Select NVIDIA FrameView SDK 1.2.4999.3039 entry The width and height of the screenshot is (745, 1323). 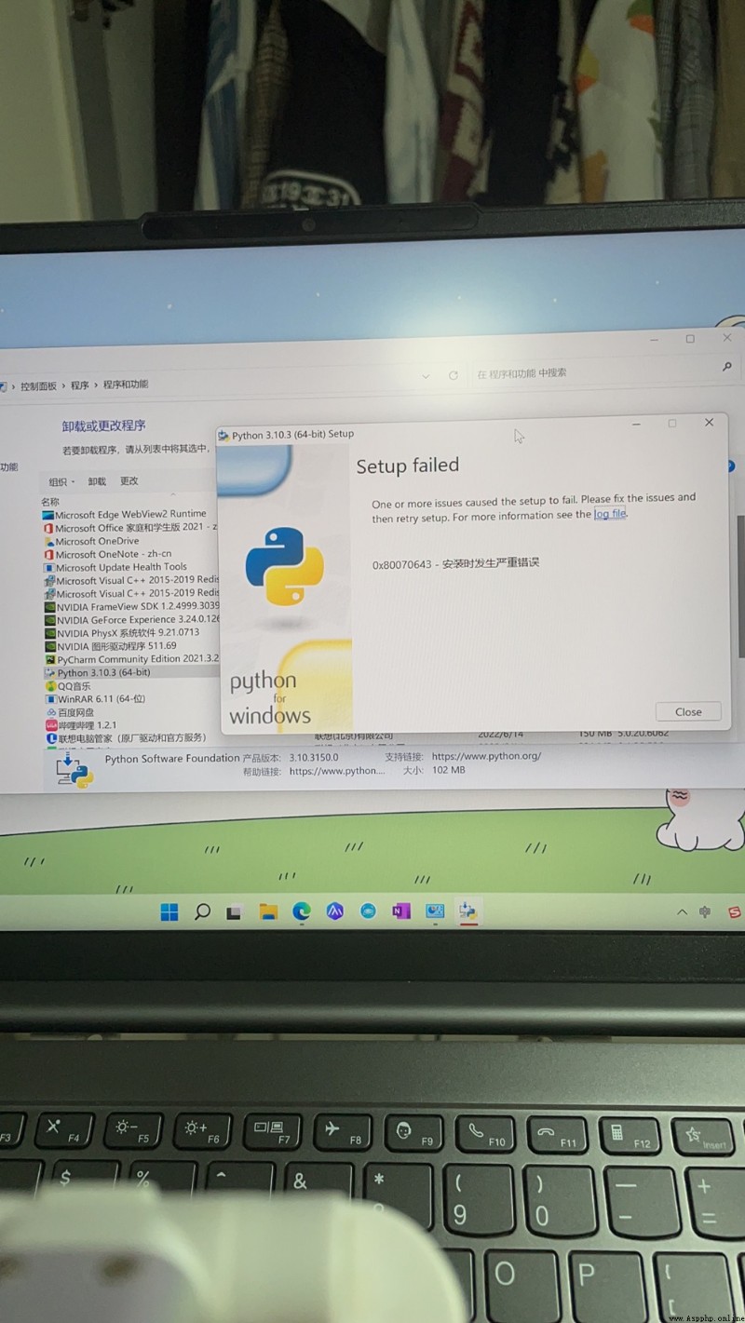pos(130,606)
